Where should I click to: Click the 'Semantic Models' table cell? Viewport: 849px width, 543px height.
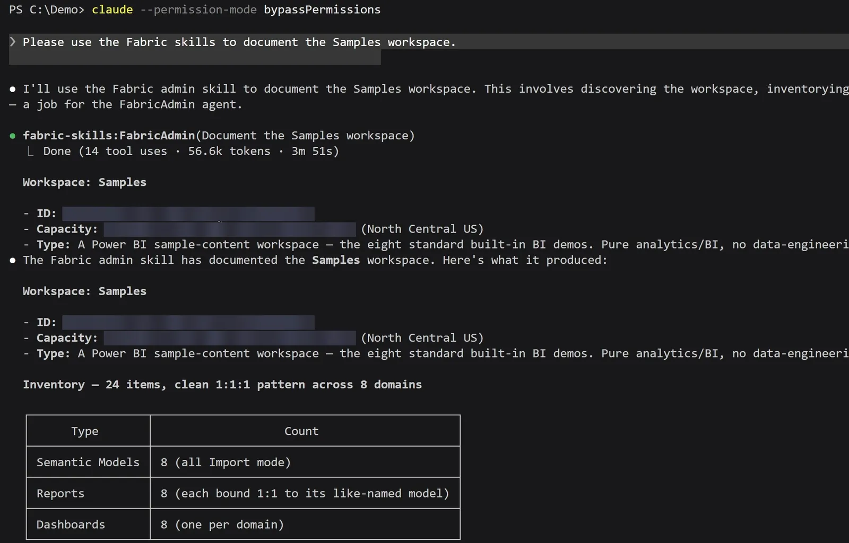tap(88, 462)
